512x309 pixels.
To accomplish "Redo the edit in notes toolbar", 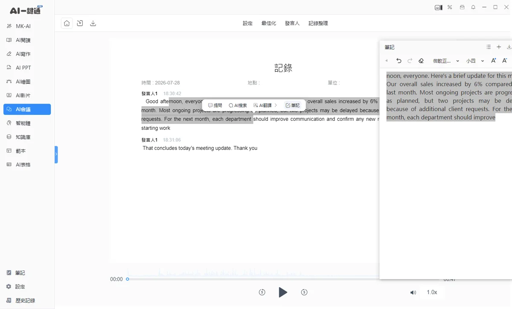I will [x=410, y=61].
